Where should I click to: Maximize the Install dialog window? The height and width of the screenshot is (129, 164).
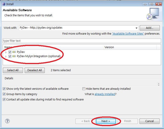[x=152, y=4]
